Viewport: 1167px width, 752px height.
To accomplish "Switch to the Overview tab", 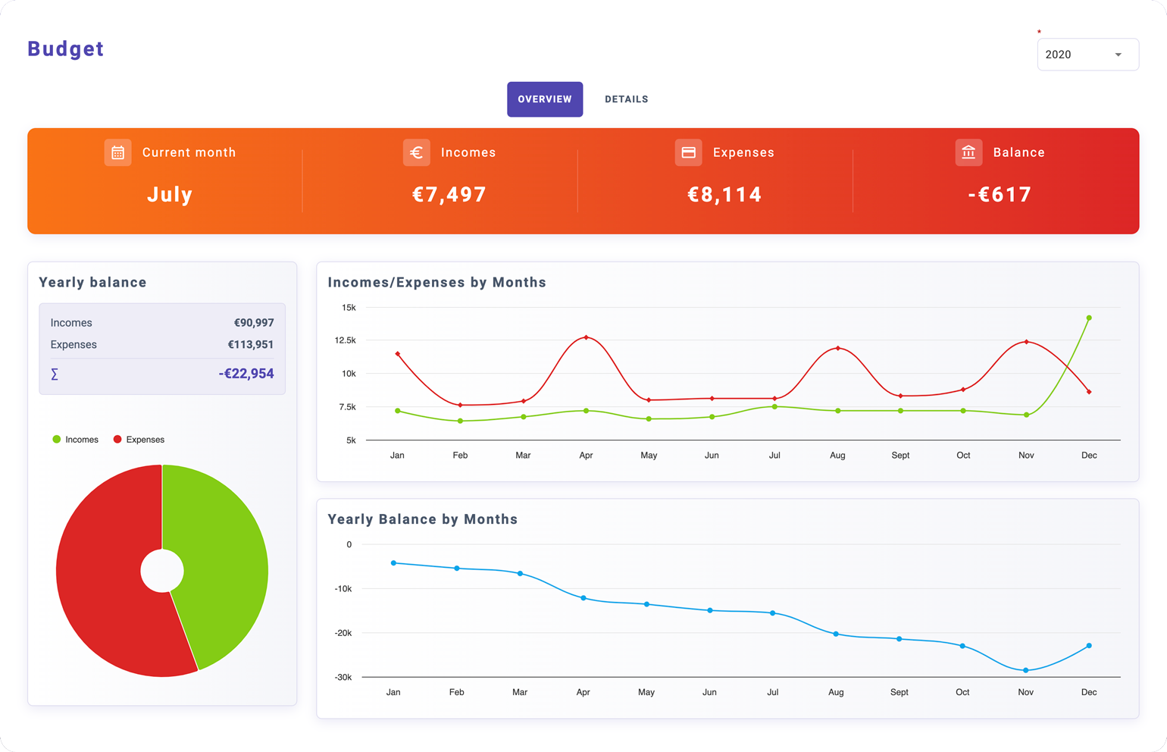I will 545,99.
